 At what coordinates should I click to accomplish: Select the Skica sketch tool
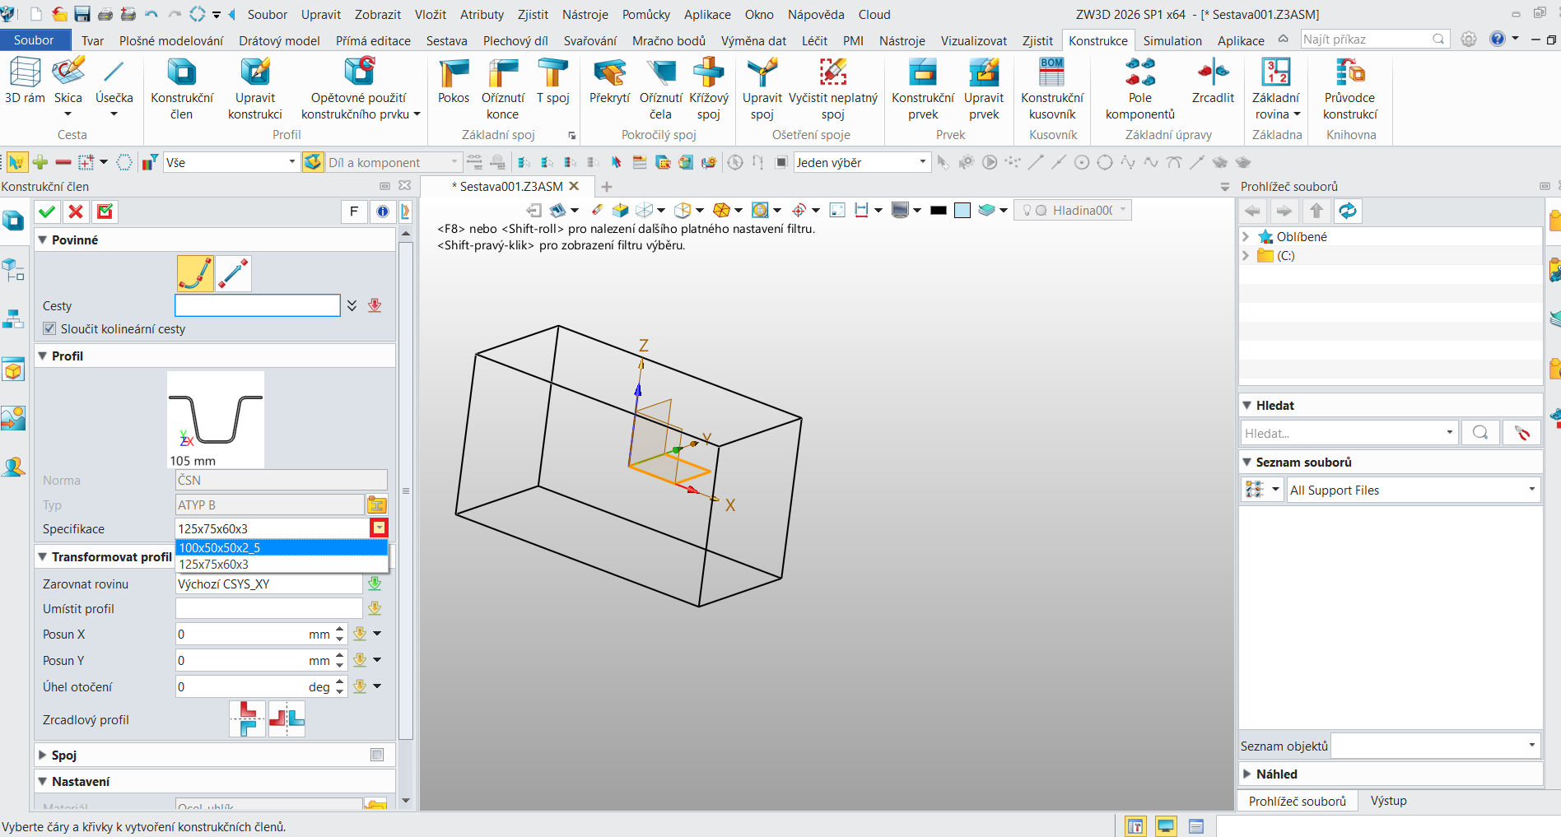tap(68, 81)
